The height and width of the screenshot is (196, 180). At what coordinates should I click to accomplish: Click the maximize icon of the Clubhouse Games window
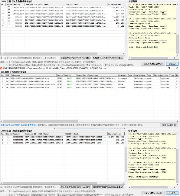(169, 68)
